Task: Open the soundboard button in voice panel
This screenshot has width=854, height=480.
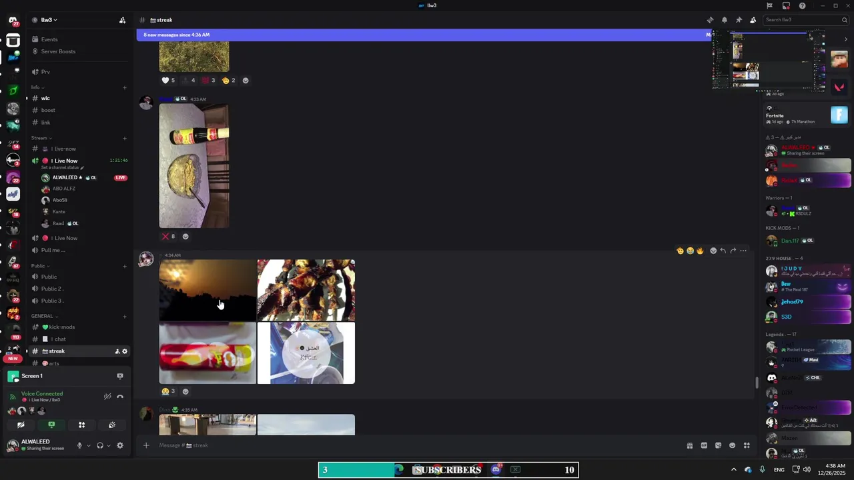Action: [112, 425]
